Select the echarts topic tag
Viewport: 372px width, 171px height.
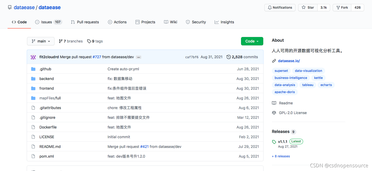(x=326, y=85)
